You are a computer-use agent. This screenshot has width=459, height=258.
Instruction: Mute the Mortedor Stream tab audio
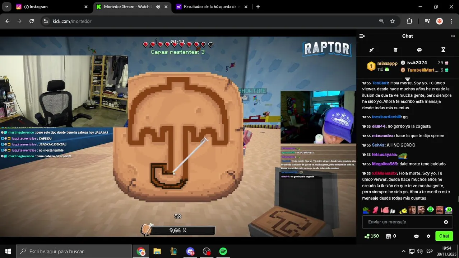click(158, 7)
